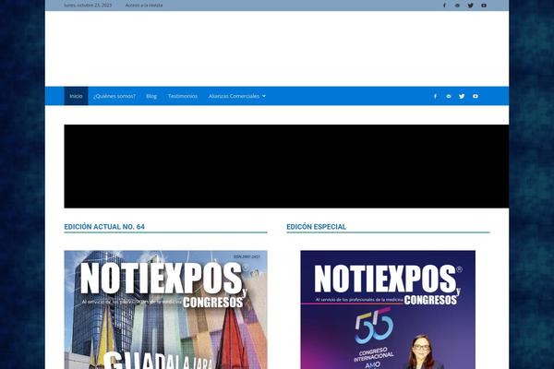Open the Blog menu item
The image size is (554, 369).
(151, 96)
